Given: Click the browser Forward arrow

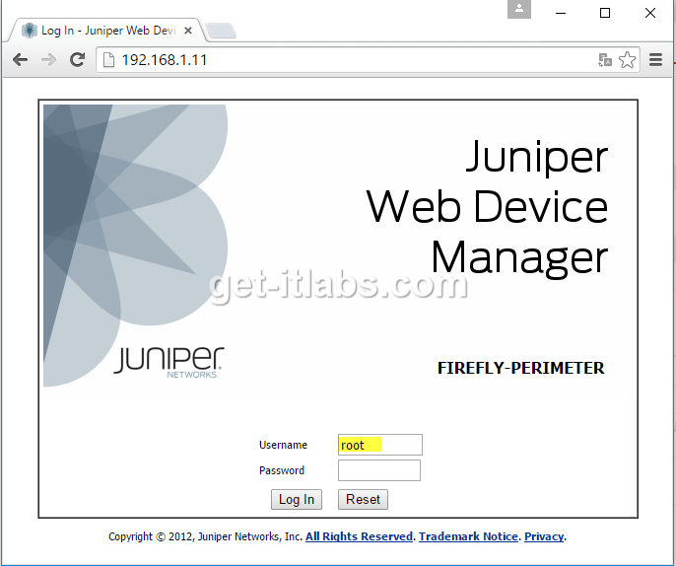Looking at the screenshot, I should [x=48, y=60].
